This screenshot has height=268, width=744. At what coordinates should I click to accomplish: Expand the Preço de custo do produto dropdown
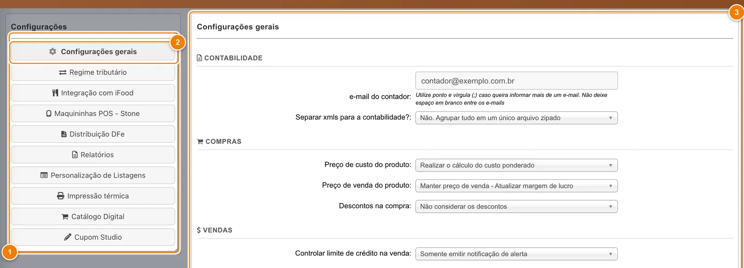pyautogui.click(x=517, y=165)
